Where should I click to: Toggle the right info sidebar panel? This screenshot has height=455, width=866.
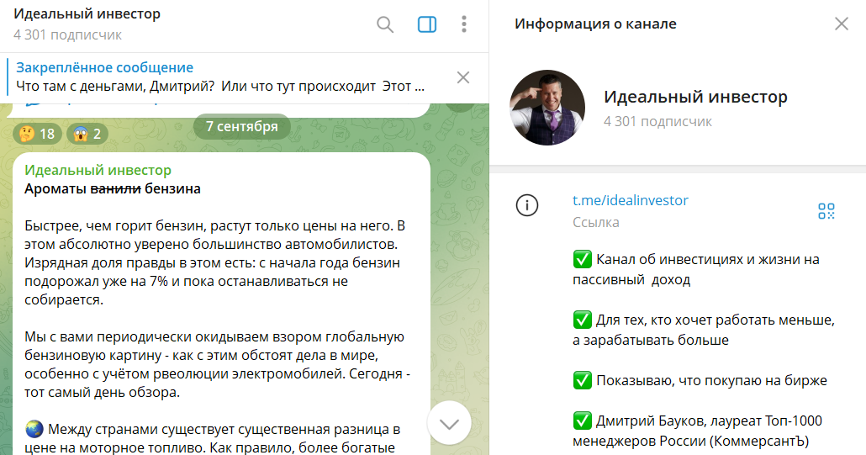[x=427, y=24]
